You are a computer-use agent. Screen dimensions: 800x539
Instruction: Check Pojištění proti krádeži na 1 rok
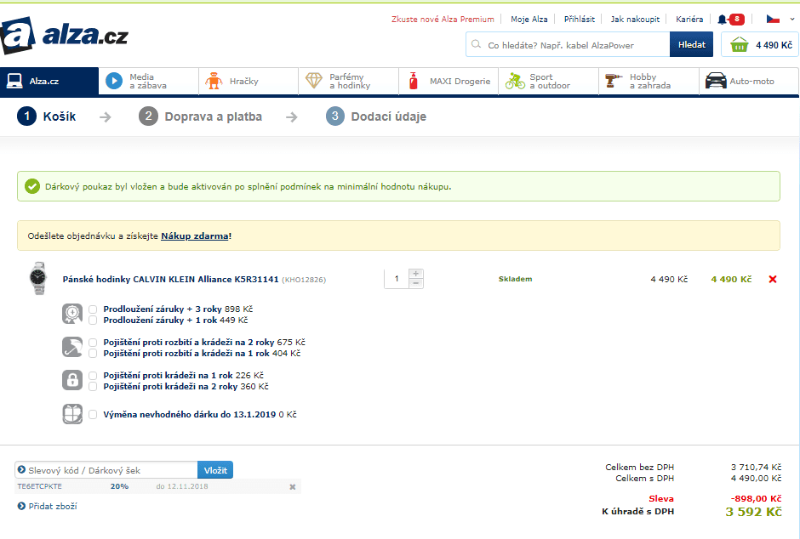[93, 375]
